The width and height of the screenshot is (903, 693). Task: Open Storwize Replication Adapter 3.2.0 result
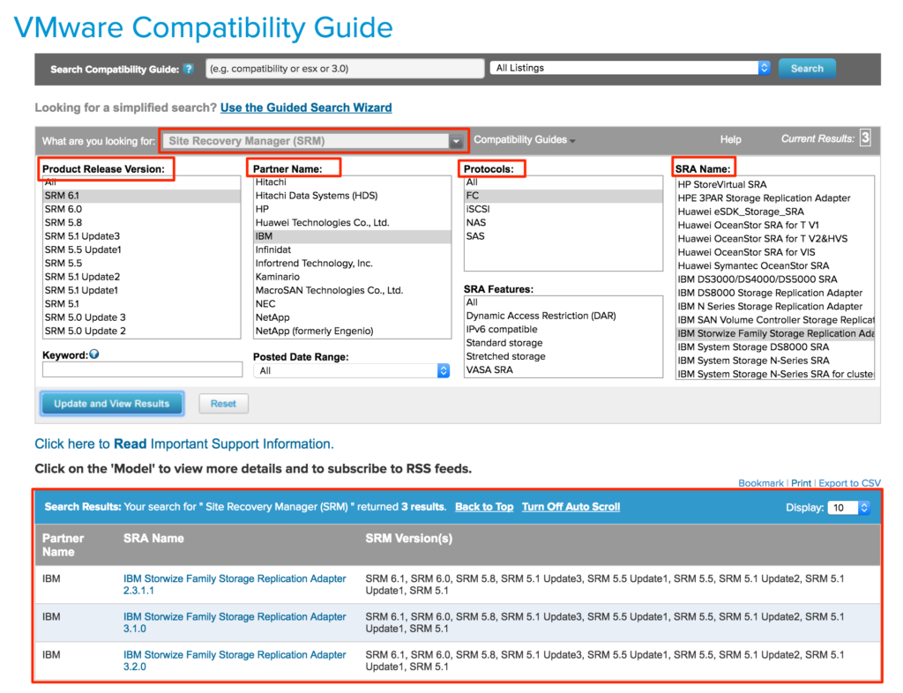click(x=235, y=660)
